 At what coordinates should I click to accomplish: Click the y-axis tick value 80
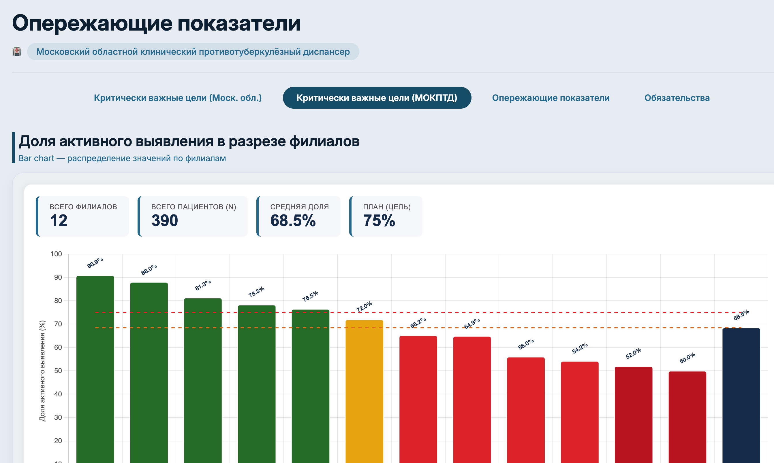(x=58, y=301)
